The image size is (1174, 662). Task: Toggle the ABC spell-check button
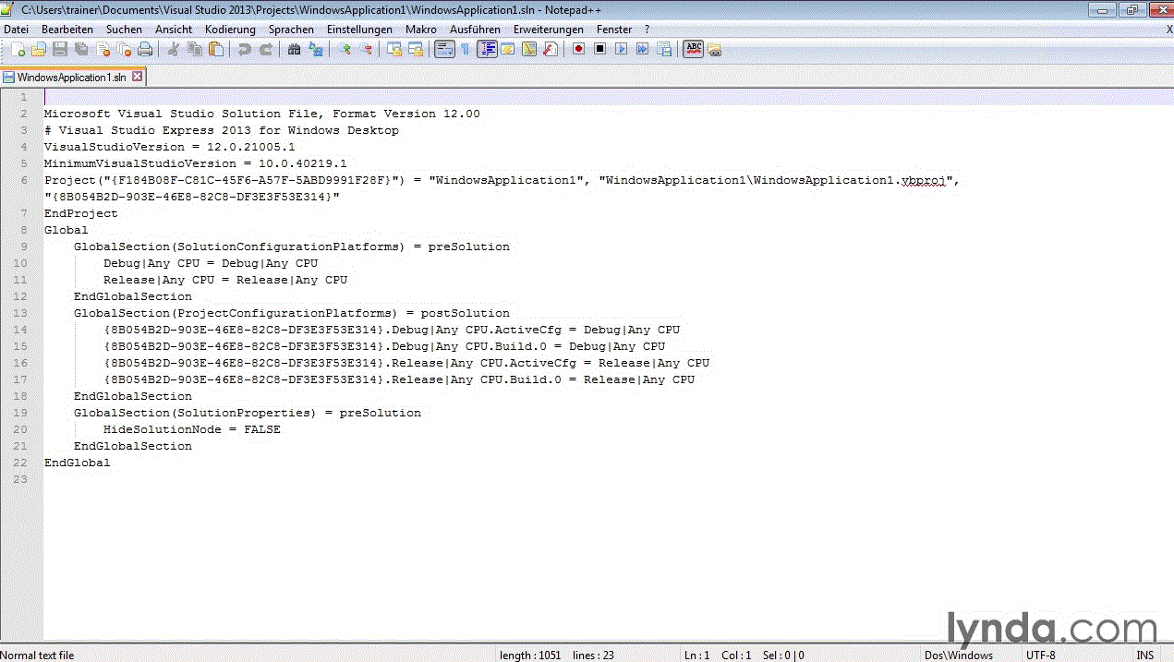click(x=693, y=49)
